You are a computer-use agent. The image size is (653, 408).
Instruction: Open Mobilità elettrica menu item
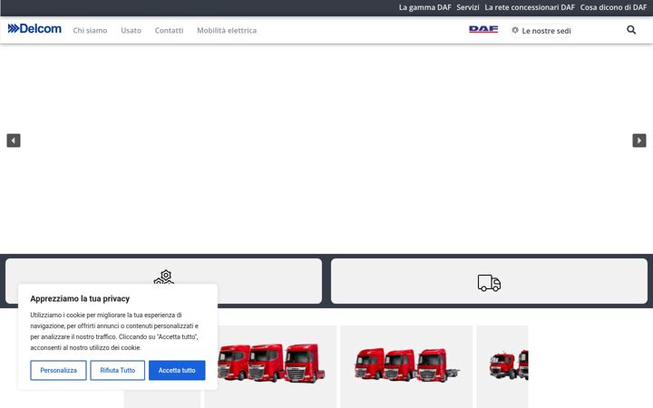(227, 31)
